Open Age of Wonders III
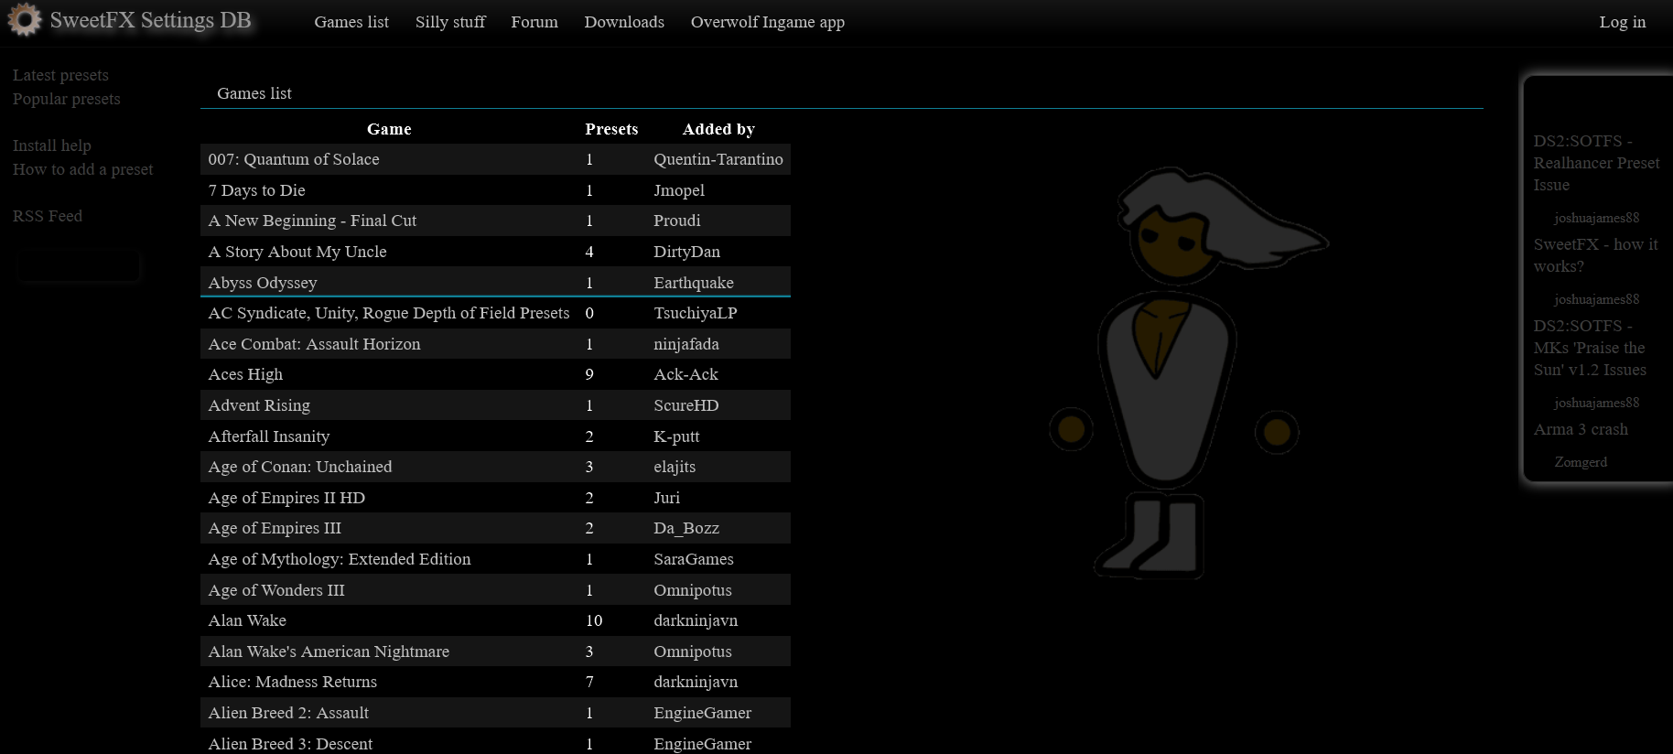Screen dimensions: 1673x754 pos(276,590)
